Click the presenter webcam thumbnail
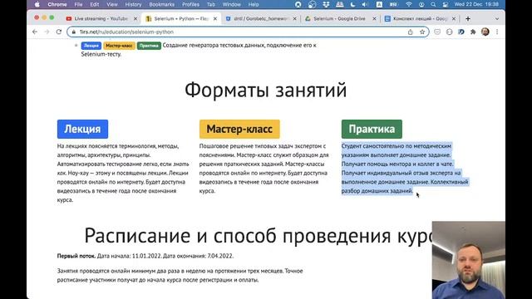The image size is (532, 299). [469, 260]
